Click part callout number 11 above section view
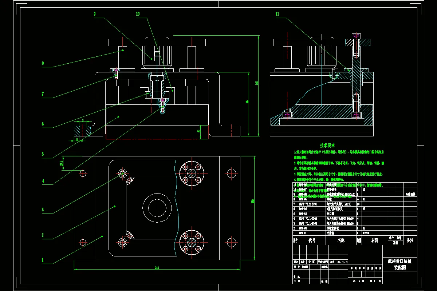 click(x=277, y=14)
